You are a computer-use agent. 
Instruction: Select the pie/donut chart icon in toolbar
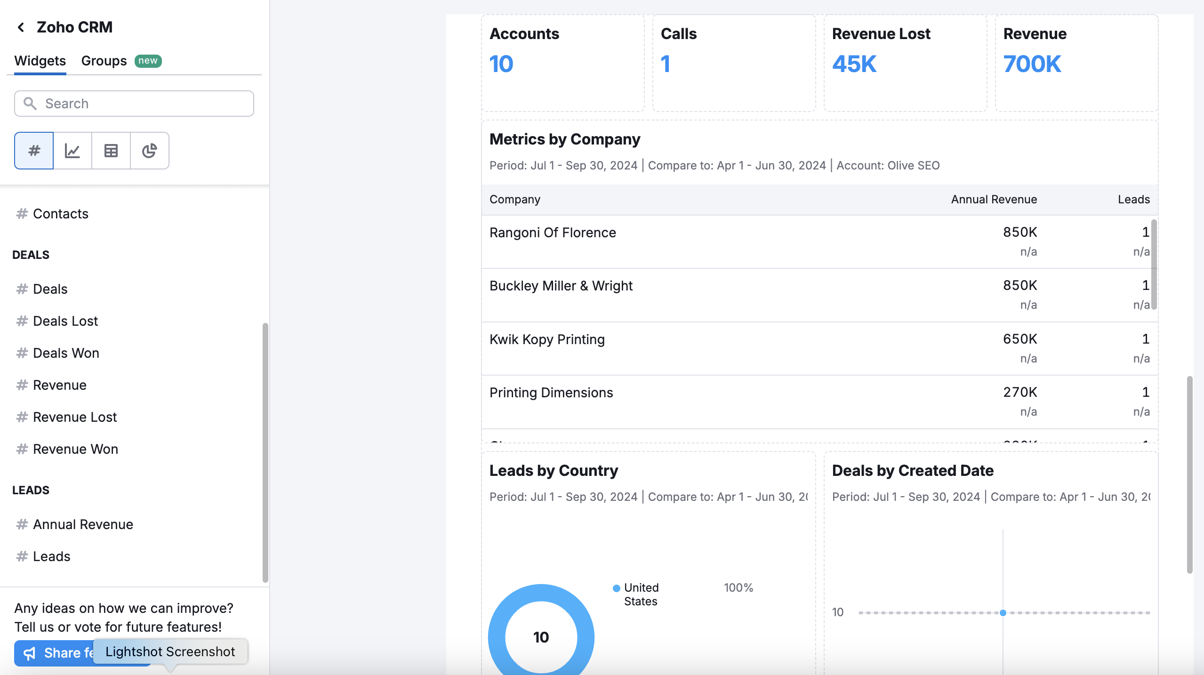(x=149, y=151)
